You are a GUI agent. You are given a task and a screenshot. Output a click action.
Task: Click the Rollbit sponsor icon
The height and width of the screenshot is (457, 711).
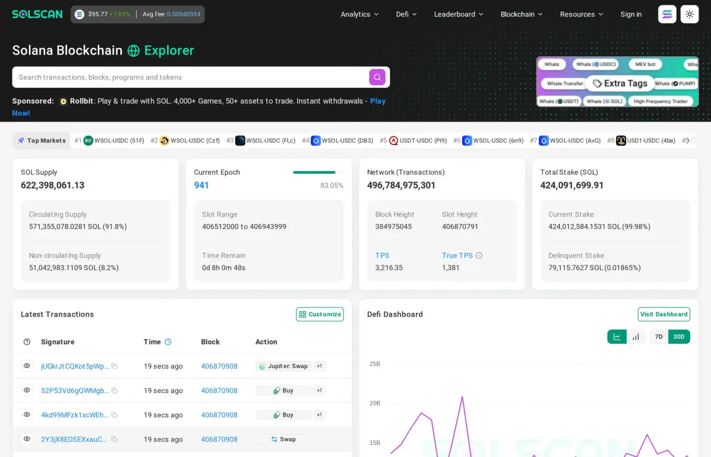point(63,101)
